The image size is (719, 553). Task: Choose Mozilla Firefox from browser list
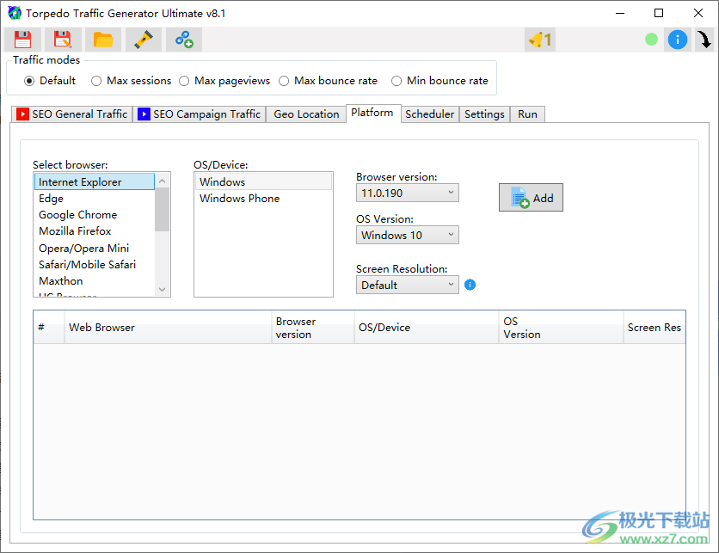coord(95,231)
